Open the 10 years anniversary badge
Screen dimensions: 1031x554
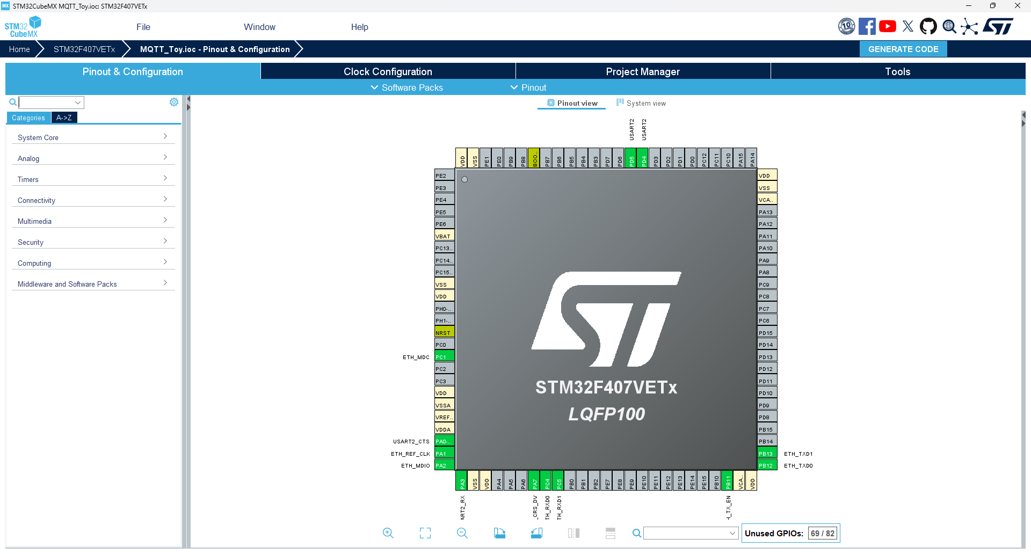tap(847, 26)
